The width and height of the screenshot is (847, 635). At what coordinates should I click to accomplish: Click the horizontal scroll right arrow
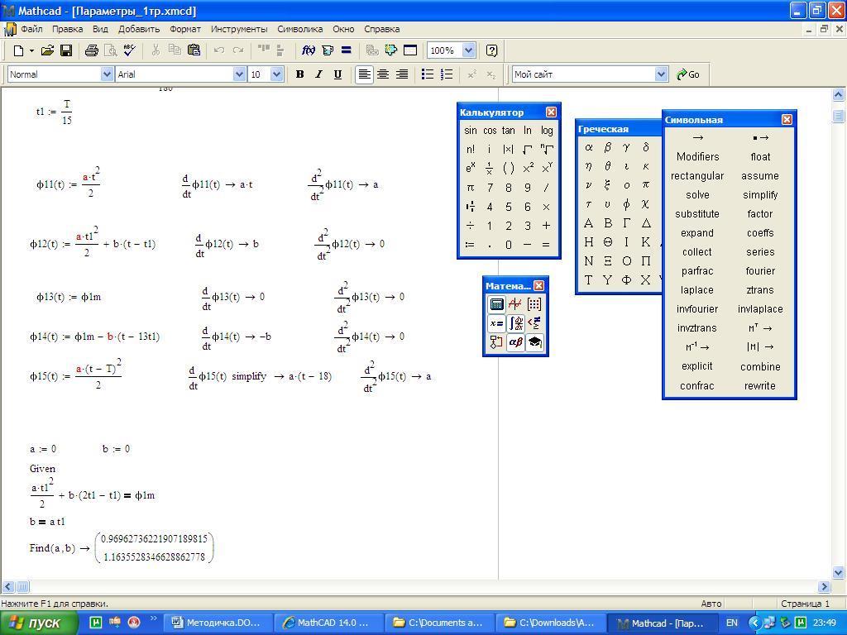point(824,586)
